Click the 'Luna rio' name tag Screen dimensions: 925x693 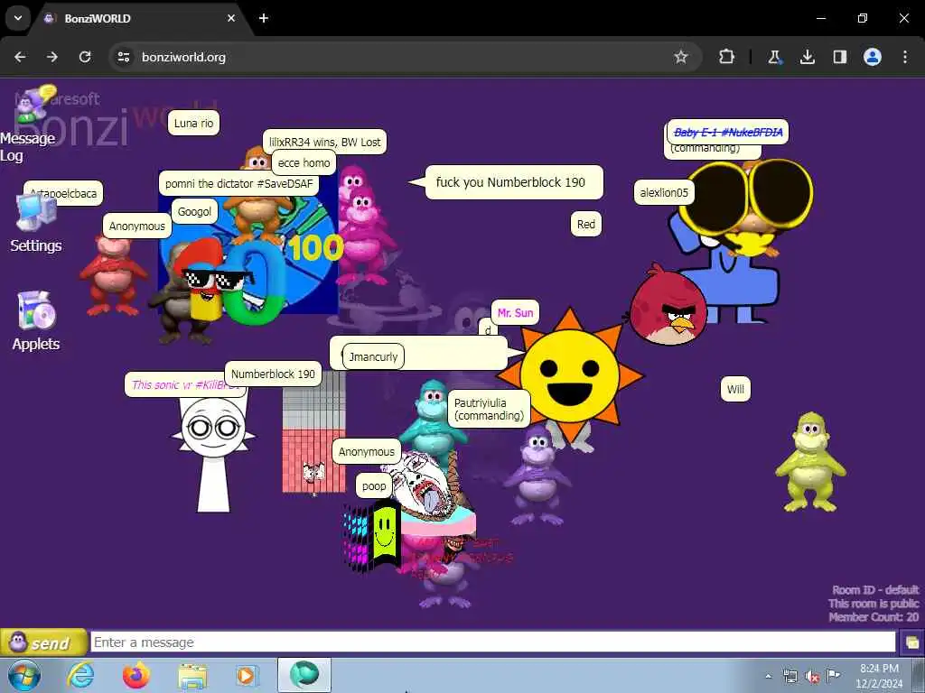[193, 123]
